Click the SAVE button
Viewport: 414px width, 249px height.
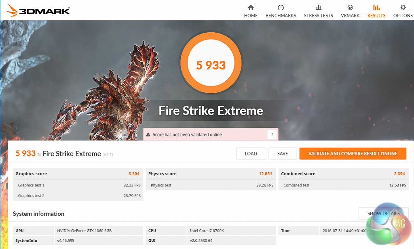tap(283, 154)
